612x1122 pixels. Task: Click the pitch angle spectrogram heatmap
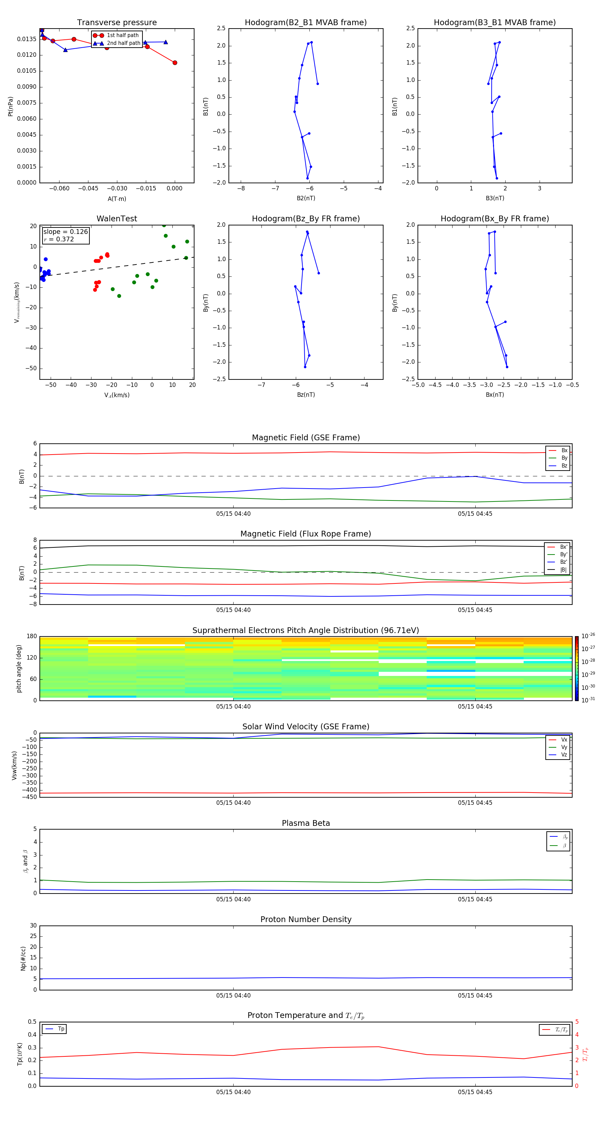[306, 668]
